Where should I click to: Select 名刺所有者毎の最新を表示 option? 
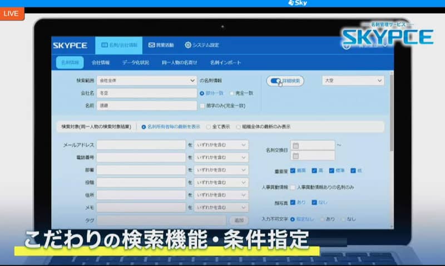pos(144,127)
